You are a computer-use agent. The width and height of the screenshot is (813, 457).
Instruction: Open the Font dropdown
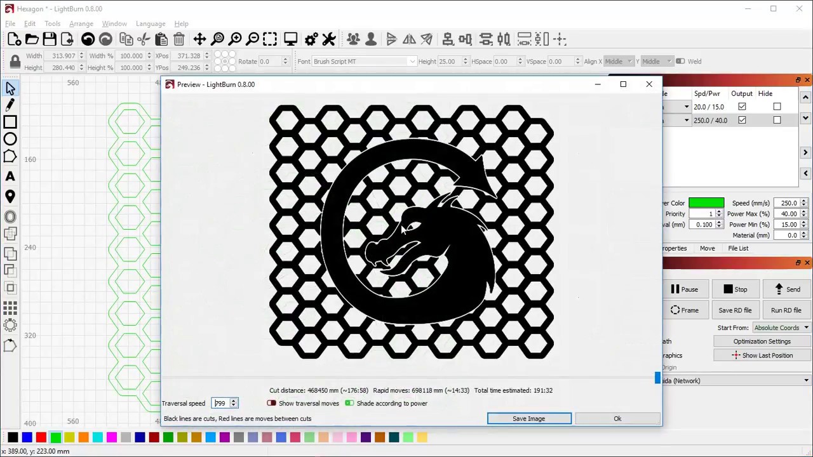point(364,62)
